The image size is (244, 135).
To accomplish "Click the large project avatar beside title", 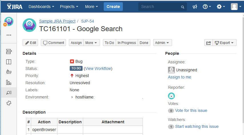I will point(29,25).
